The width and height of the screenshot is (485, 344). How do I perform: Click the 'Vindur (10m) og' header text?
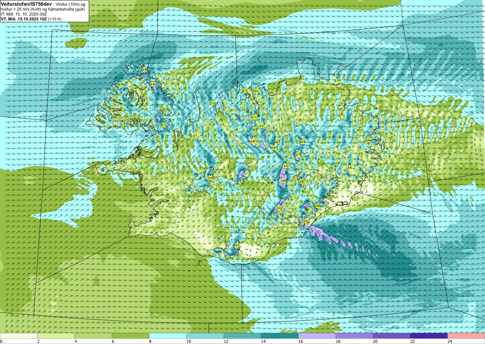point(70,4)
